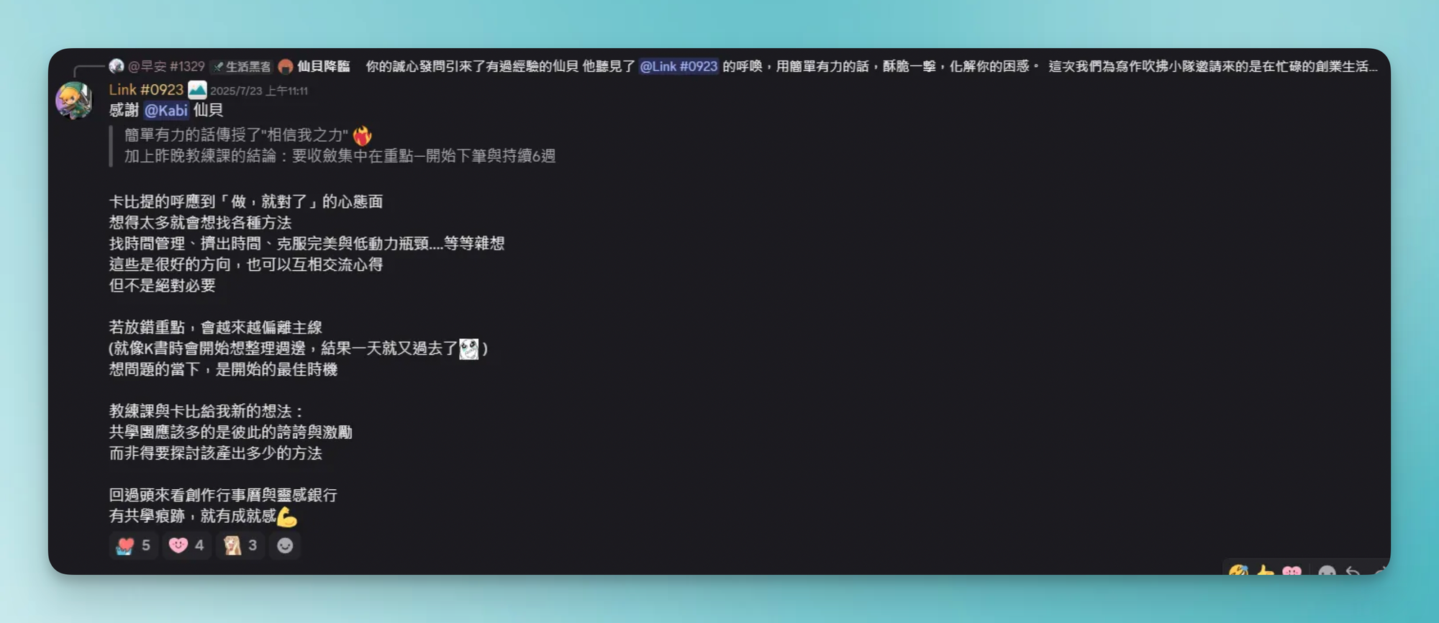Image resolution: width=1439 pixels, height=623 pixels.
Task: Open emoji picker from hover toolbar smiley
Action: pyautogui.click(x=1327, y=571)
